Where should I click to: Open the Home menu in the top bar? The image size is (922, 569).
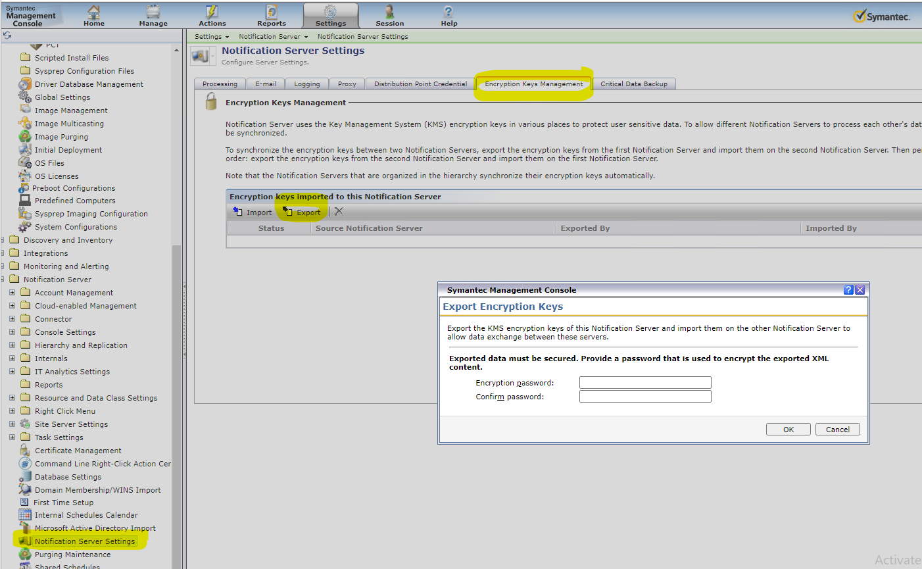click(x=94, y=15)
